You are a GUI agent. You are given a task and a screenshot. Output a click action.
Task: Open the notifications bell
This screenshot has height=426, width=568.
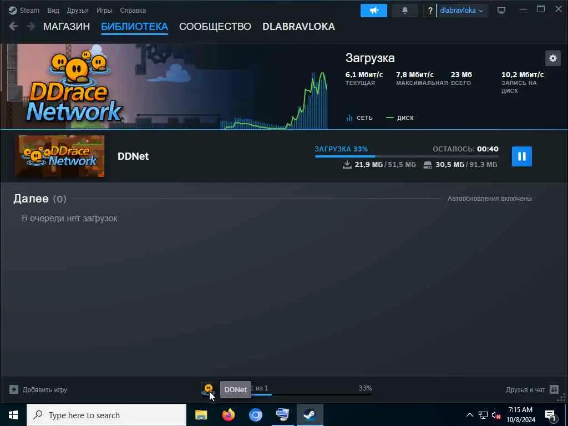pyautogui.click(x=404, y=11)
